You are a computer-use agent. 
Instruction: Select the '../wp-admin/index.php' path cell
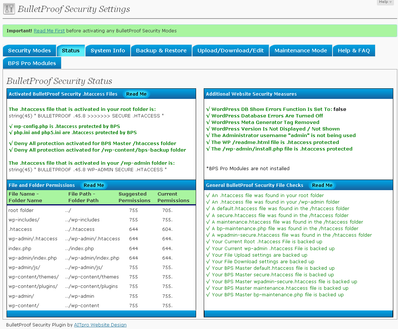(x=92, y=258)
